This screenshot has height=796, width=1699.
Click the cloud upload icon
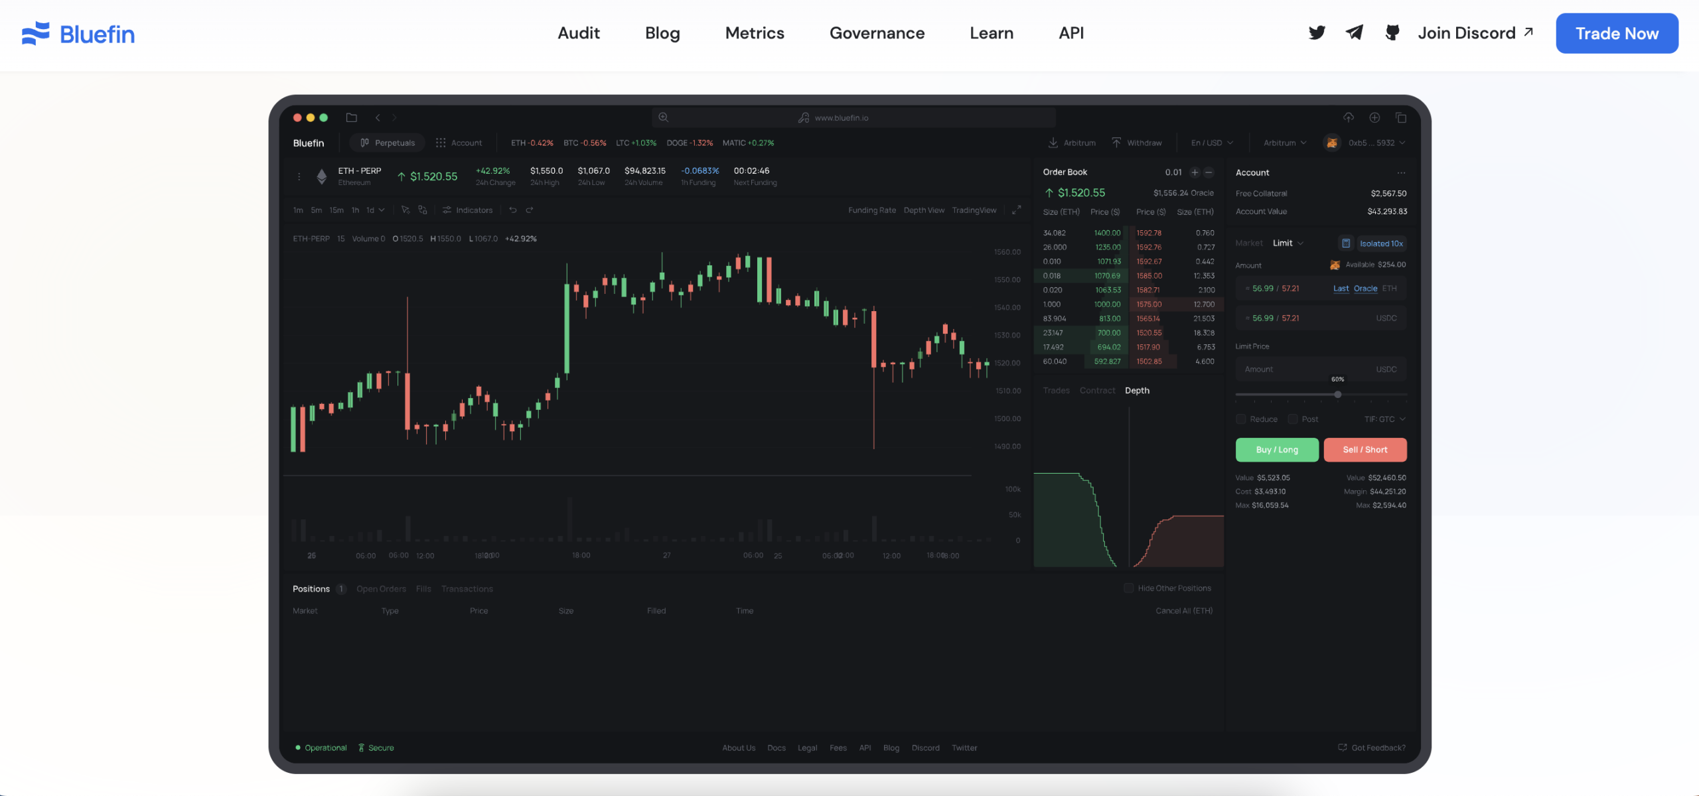point(1349,117)
